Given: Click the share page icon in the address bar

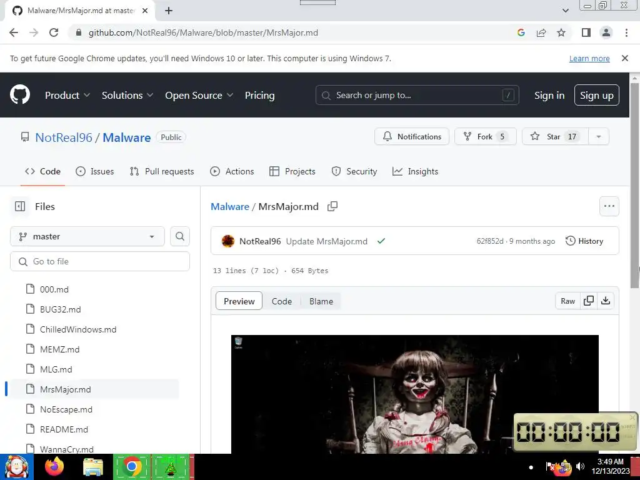Looking at the screenshot, I should coord(541,32).
